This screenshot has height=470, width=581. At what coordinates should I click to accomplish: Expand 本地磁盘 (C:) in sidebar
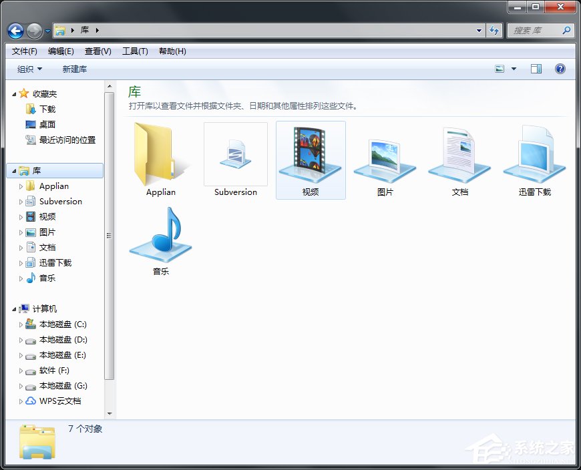click(22, 324)
